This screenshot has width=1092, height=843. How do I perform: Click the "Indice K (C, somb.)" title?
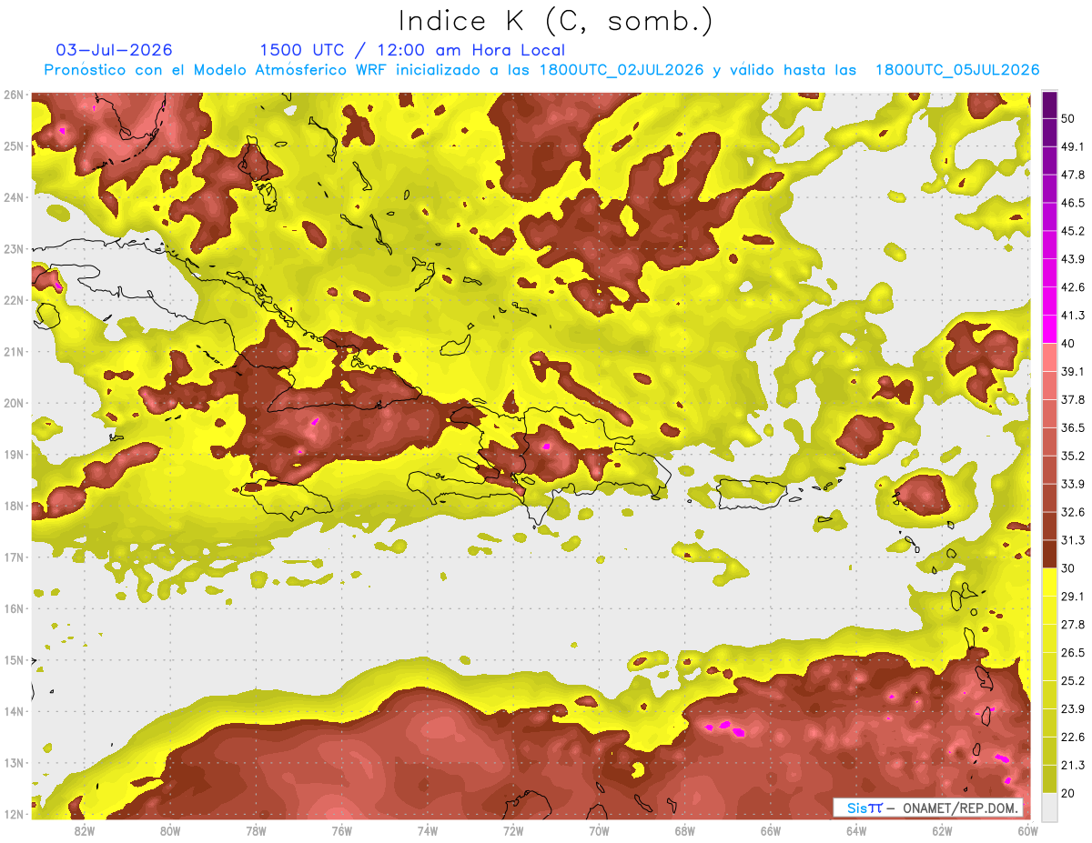(x=556, y=21)
